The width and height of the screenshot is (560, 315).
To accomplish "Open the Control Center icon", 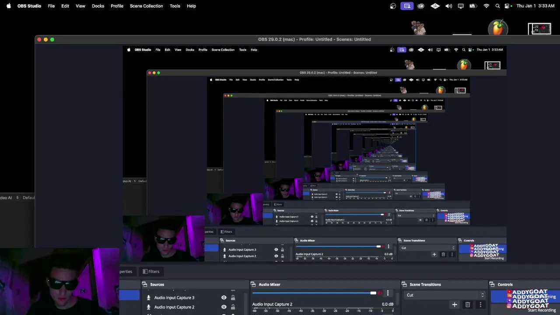I will coord(508,6).
